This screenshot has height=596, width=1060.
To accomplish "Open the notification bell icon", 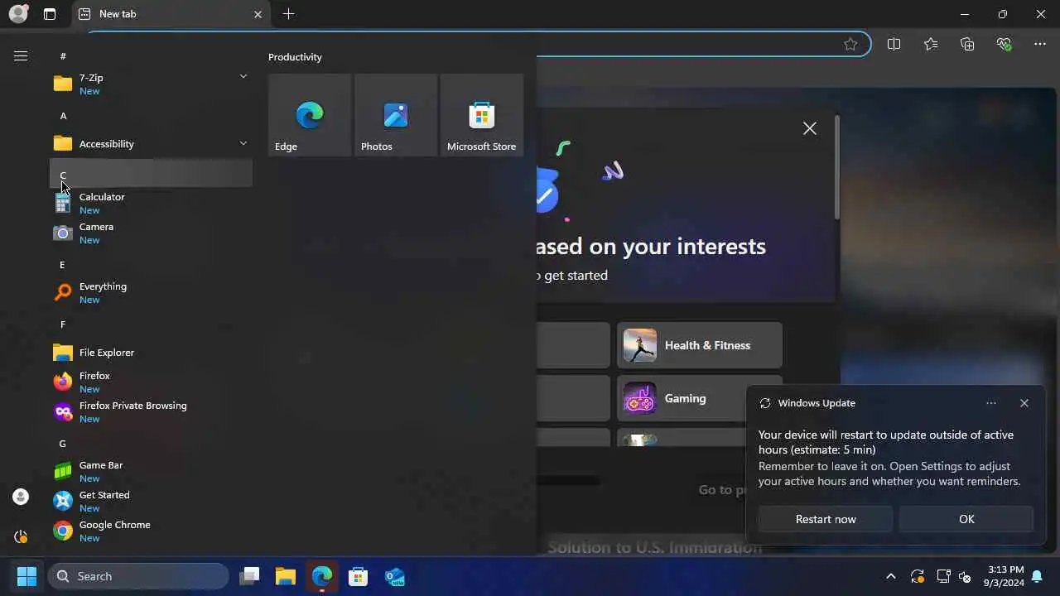I will click(x=1037, y=576).
